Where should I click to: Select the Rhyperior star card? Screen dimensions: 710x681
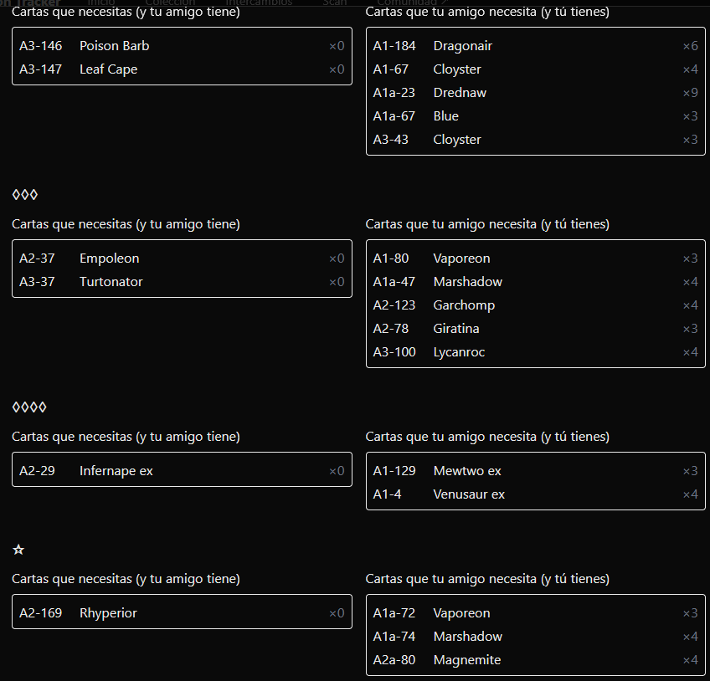(x=182, y=613)
